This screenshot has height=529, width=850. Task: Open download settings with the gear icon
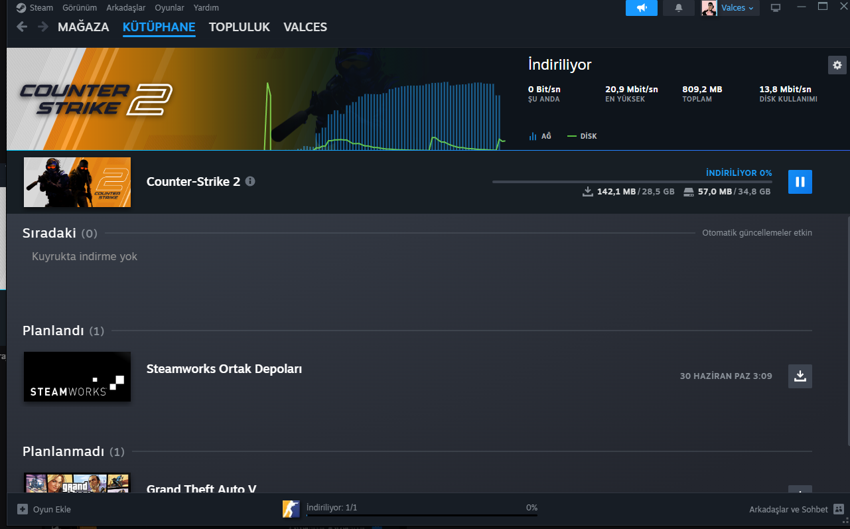point(837,65)
